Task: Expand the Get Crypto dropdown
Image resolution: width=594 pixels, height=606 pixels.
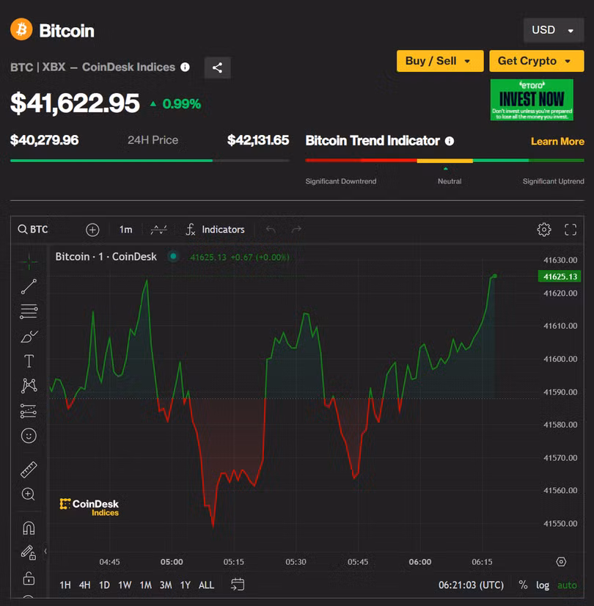Action: coord(537,61)
